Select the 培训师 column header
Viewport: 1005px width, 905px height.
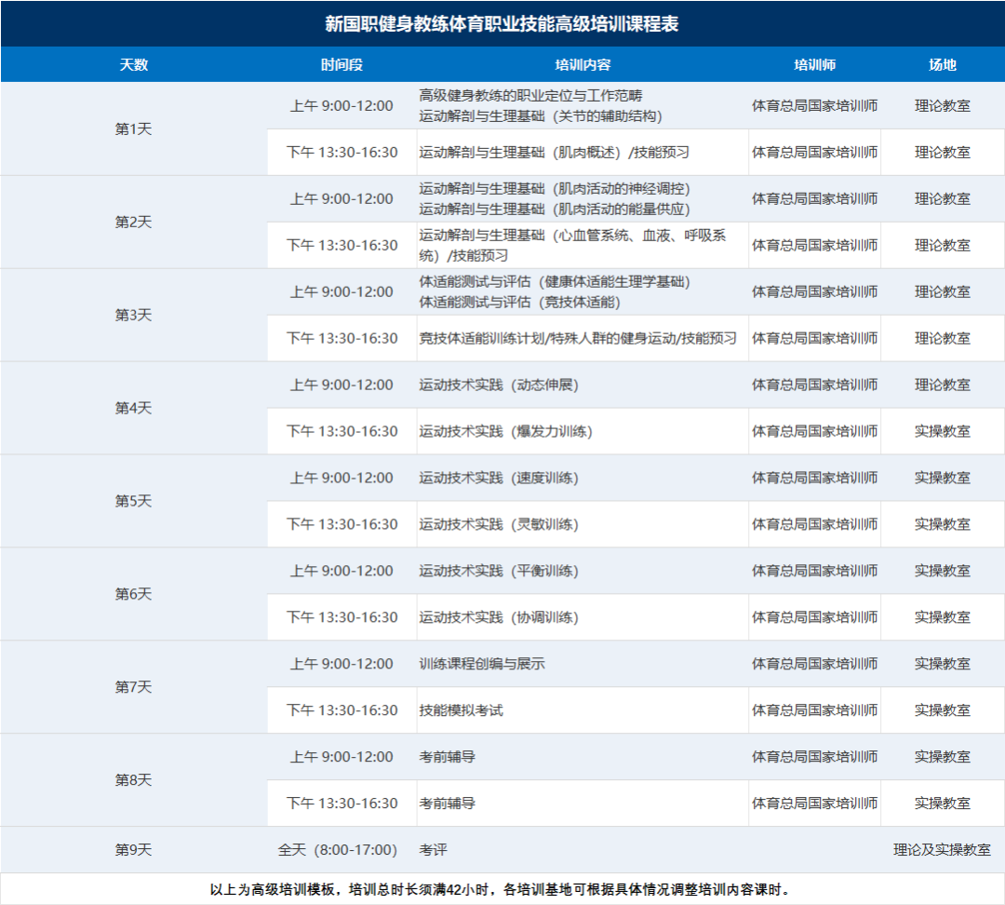point(814,65)
